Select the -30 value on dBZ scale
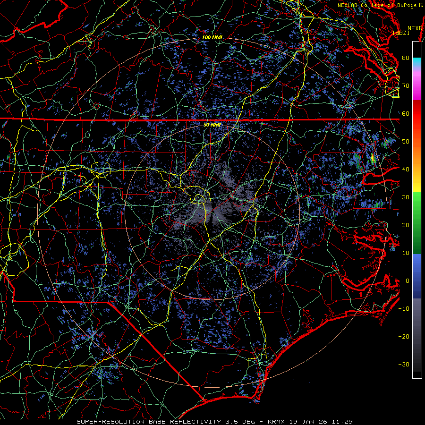This screenshot has height=425, width=425. pos(404,365)
